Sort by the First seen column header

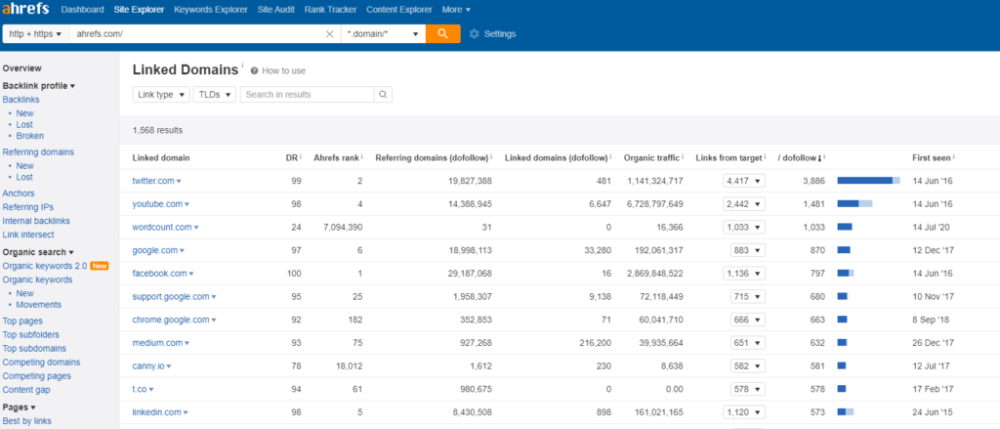click(x=931, y=157)
